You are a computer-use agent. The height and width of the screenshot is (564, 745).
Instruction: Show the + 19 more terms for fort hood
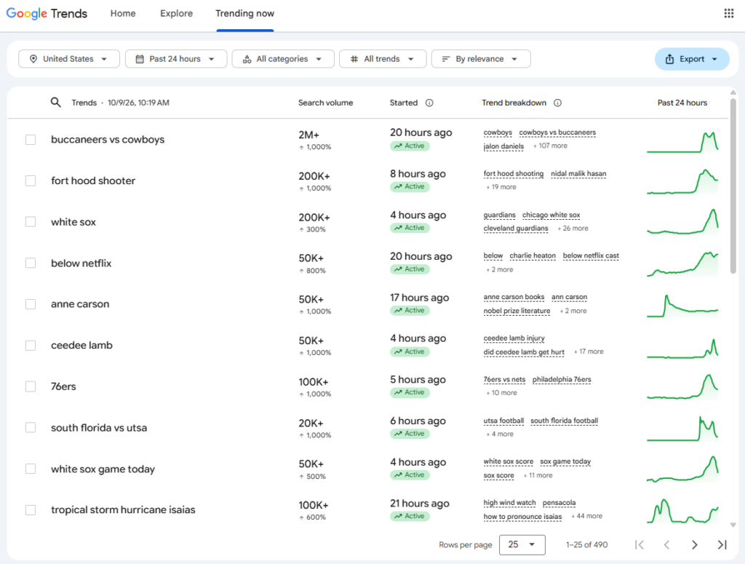click(x=501, y=187)
